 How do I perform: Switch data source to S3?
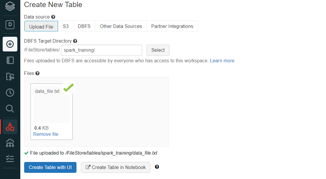[66, 26]
